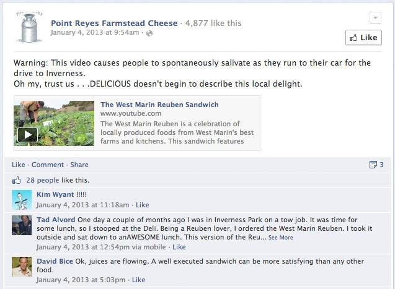Like the post via Like link

(18, 165)
